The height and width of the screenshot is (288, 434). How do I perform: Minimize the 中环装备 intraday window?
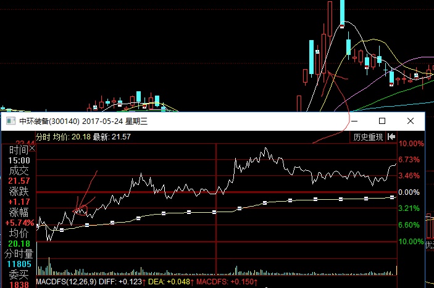point(354,121)
